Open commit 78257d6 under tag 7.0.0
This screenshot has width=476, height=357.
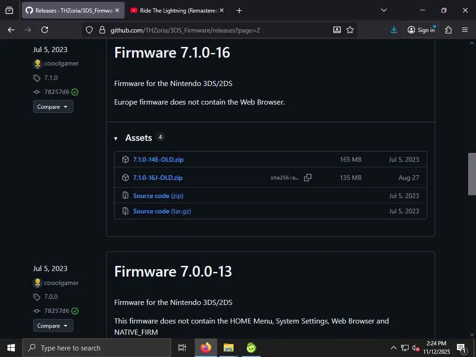pyautogui.click(x=57, y=311)
